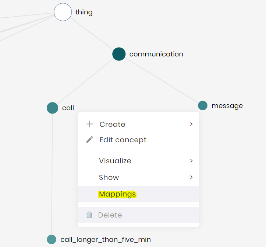
Task: Click the call_longer_than_five_min text label
Action: click(x=106, y=240)
